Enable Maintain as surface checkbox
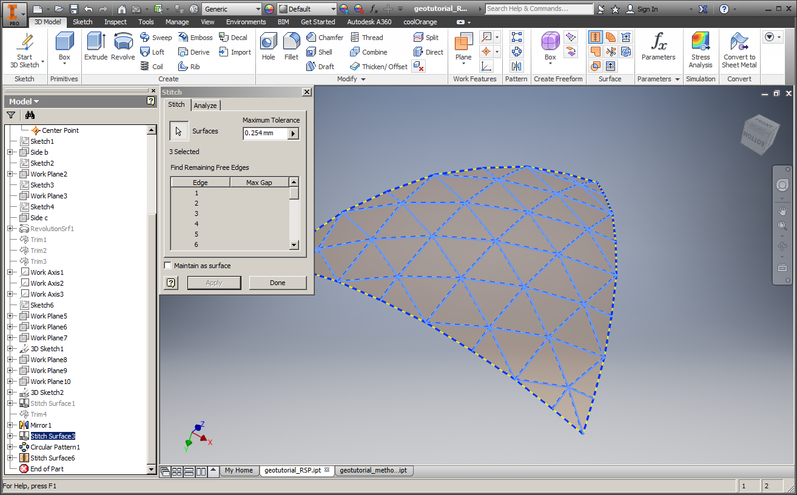 point(168,266)
